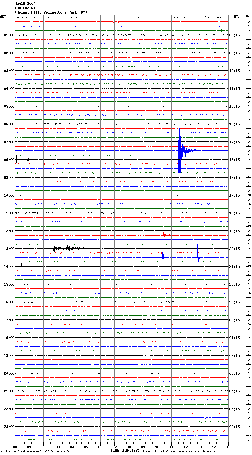Click the "Each Vertical Division = 100.00 microvolts" note
The height and width of the screenshot is (455, 252).
click(38, 451)
